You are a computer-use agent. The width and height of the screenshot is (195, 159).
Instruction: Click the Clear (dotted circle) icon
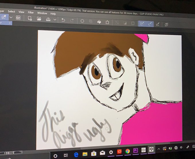tap(82, 21)
